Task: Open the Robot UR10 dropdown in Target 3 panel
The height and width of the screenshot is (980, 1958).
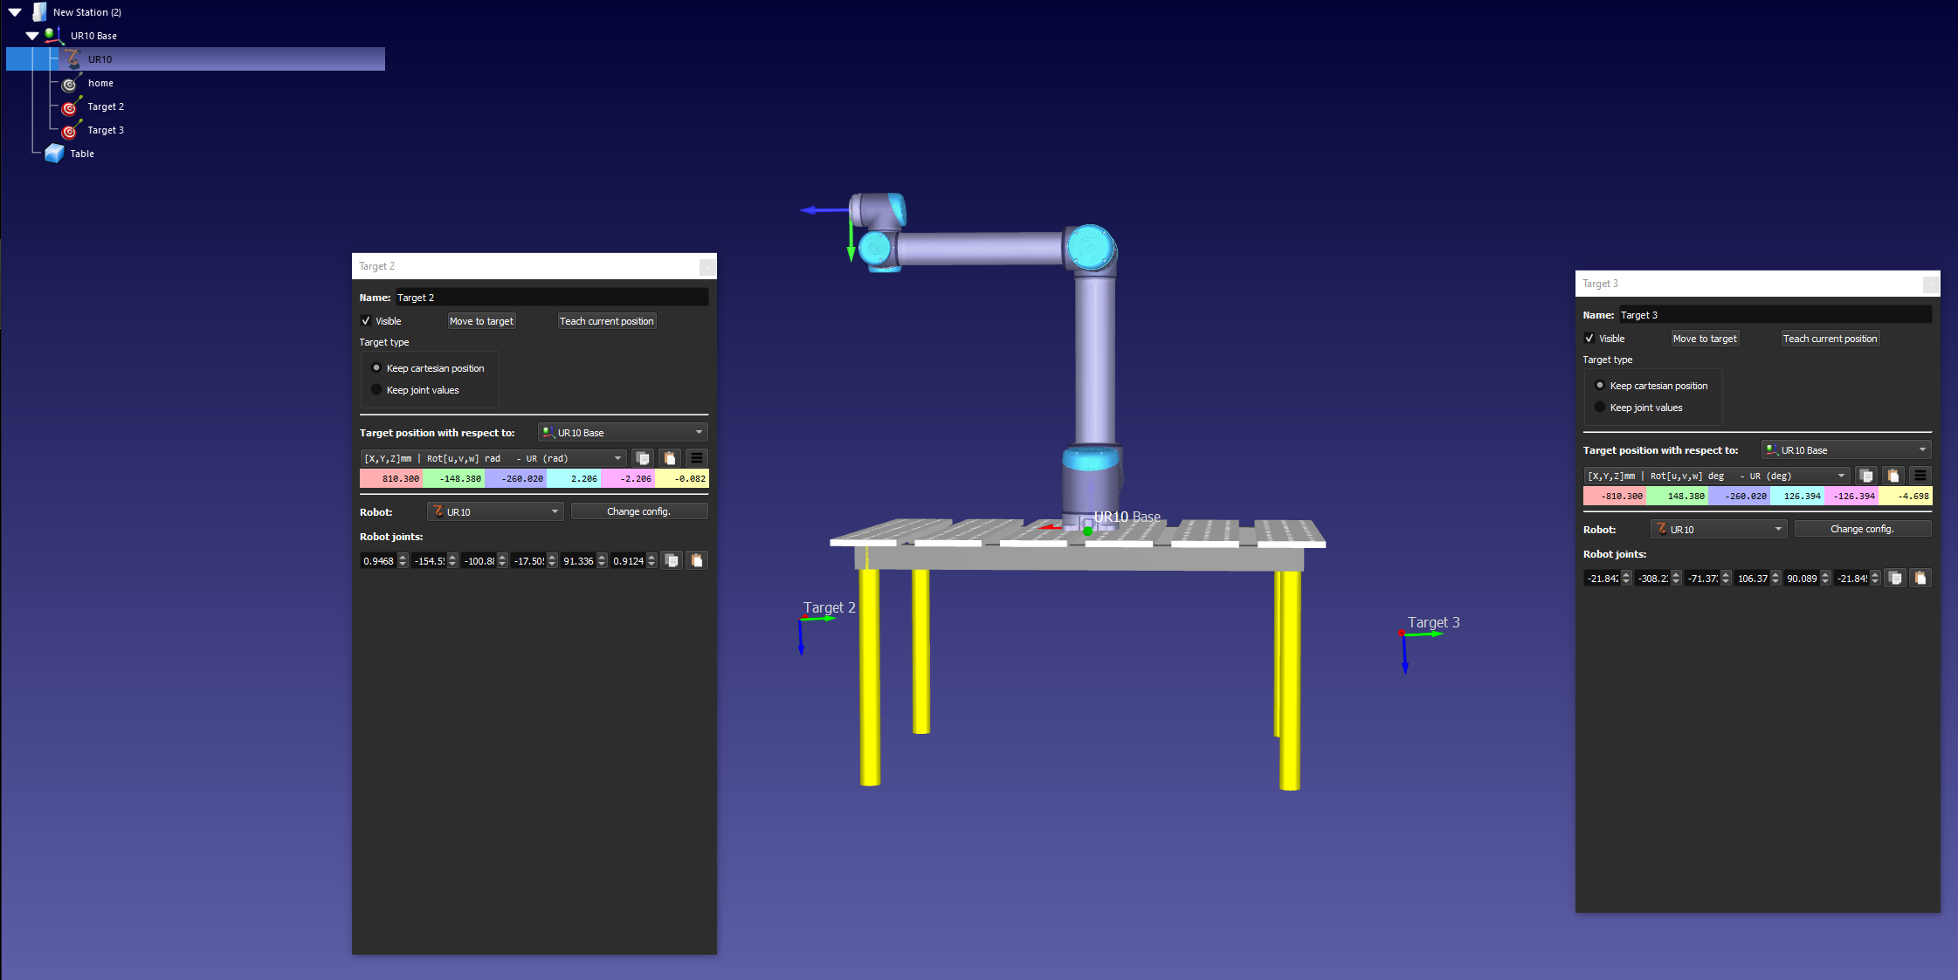Action: click(1719, 530)
